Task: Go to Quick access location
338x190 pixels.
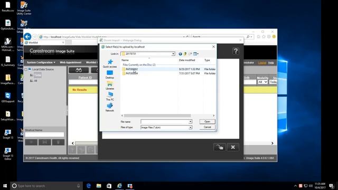Action: [110, 63]
